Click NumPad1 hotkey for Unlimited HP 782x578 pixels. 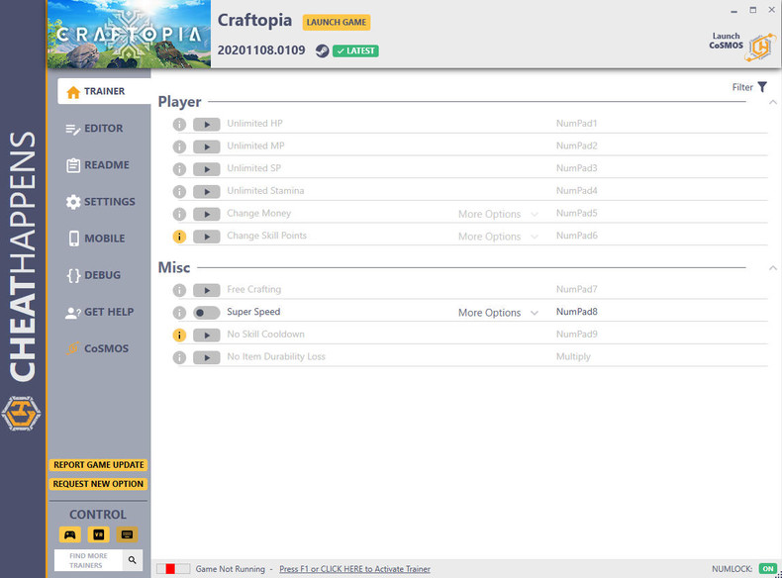coord(576,123)
